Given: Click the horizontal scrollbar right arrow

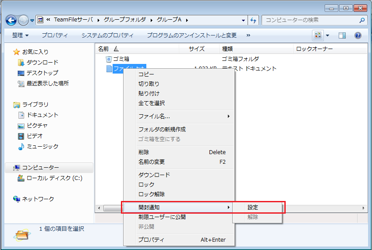Looking at the screenshot, I should (364, 208).
